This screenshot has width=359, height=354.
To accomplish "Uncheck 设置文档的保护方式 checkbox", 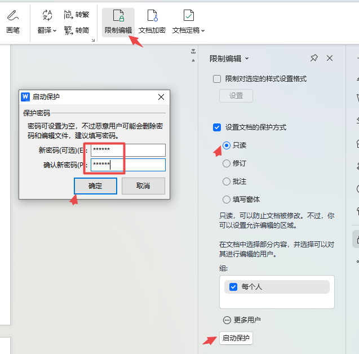I will click(217, 127).
